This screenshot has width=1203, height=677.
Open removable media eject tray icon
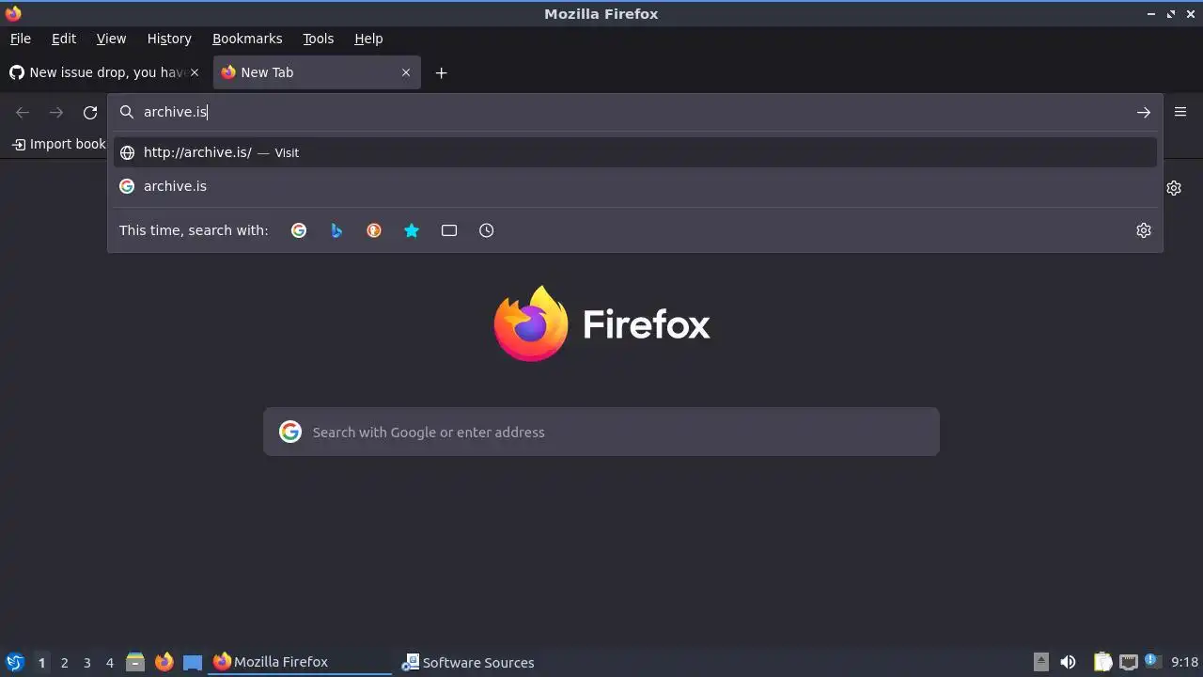[x=1040, y=662]
